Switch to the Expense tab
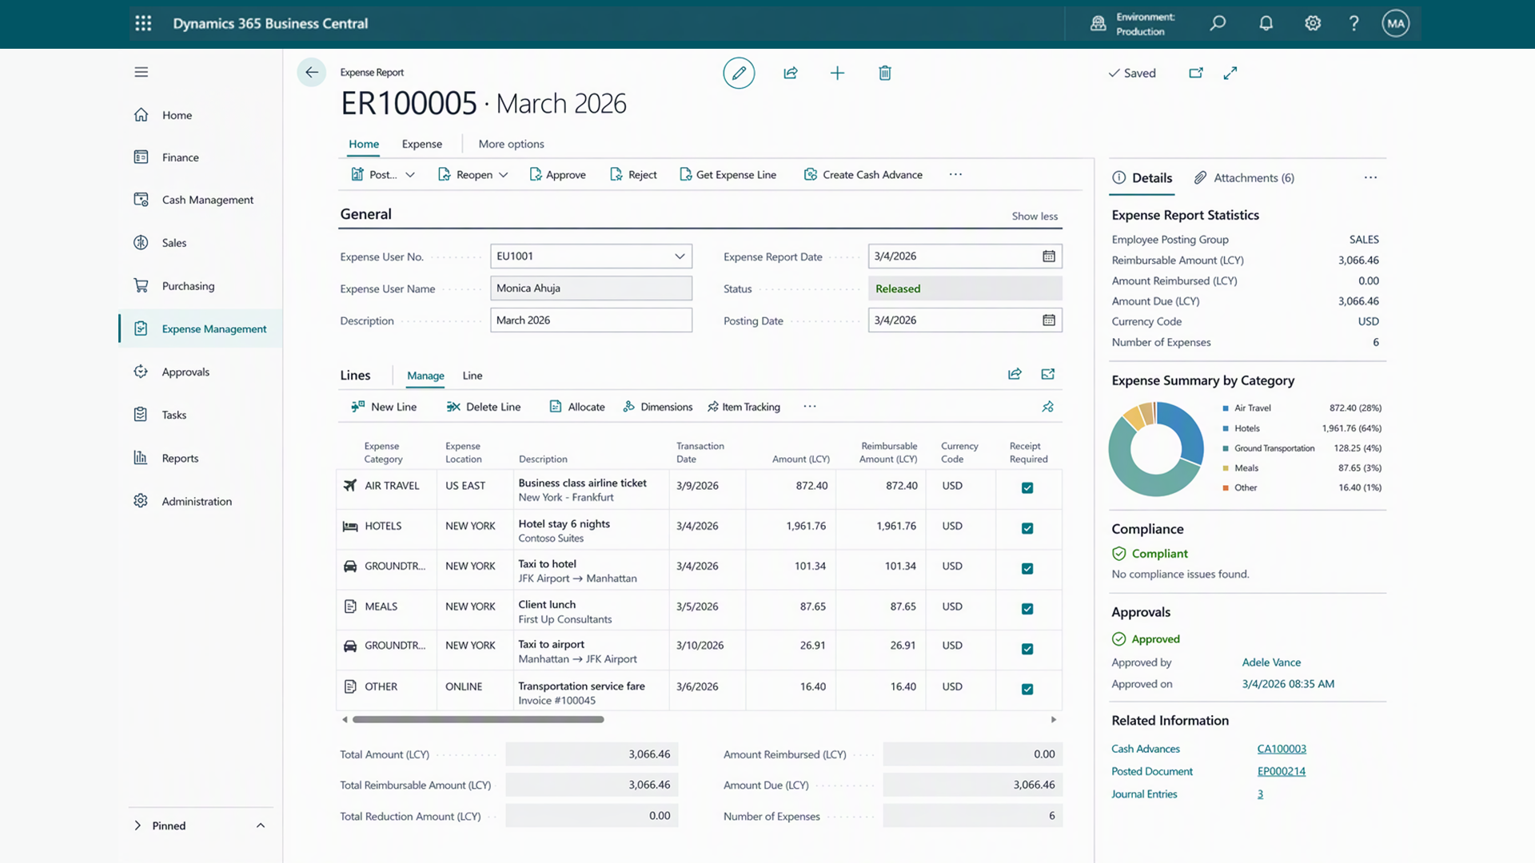Viewport: 1535px width, 863px height. [422, 144]
